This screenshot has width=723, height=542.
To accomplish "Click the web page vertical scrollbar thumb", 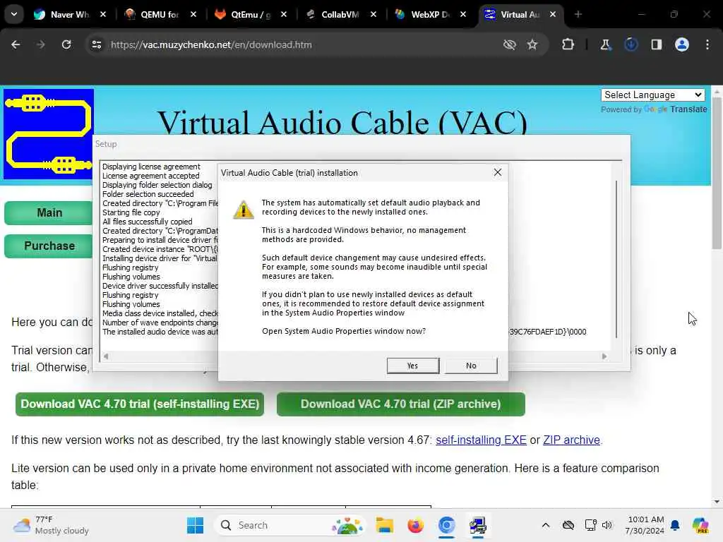I will [717, 173].
